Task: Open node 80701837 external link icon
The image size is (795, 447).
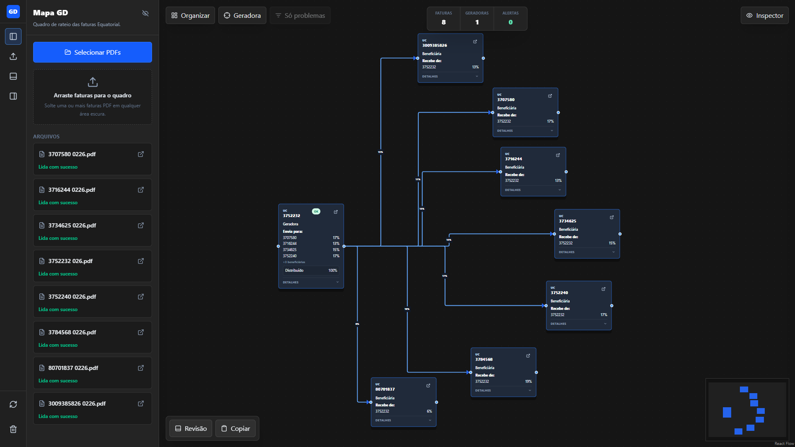Action: click(428, 385)
